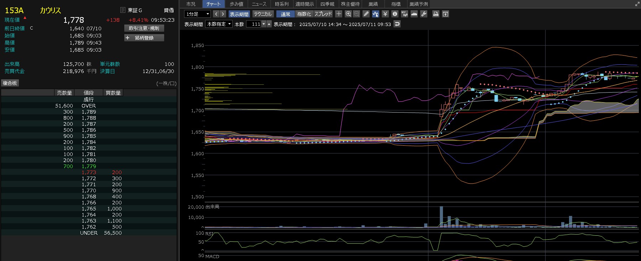Click the 取引注意・規制 button
The image size is (641, 261).
(144, 28)
